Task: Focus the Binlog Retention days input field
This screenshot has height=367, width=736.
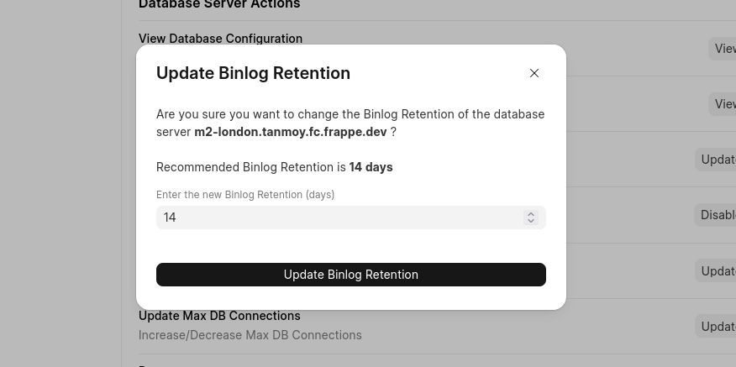Action: [x=336, y=218]
